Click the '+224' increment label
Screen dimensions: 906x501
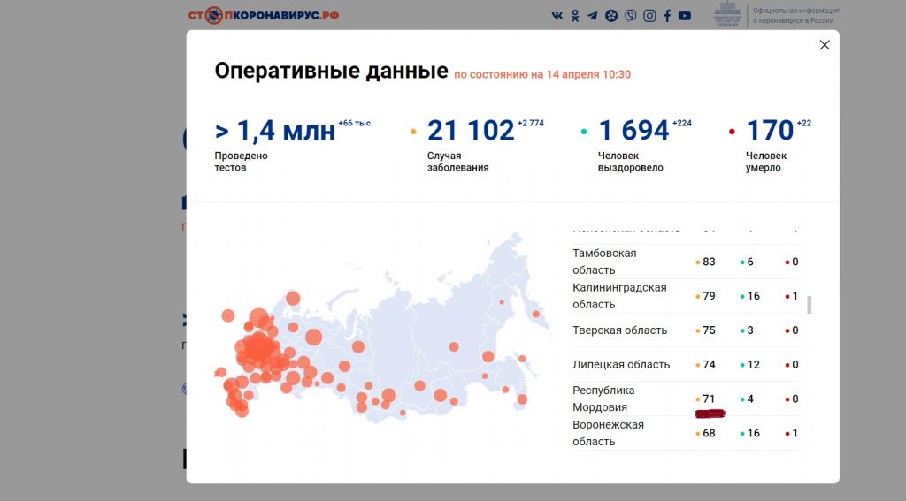point(682,123)
